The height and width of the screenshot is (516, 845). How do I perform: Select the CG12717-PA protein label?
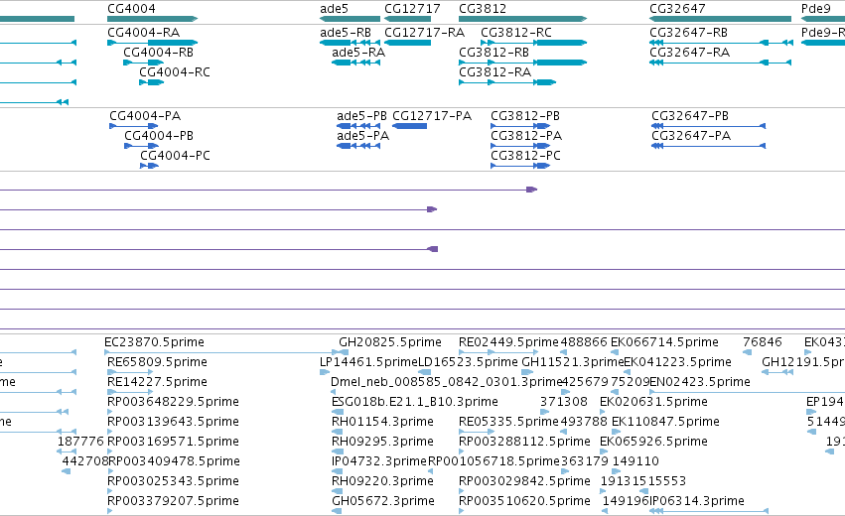coord(432,116)
